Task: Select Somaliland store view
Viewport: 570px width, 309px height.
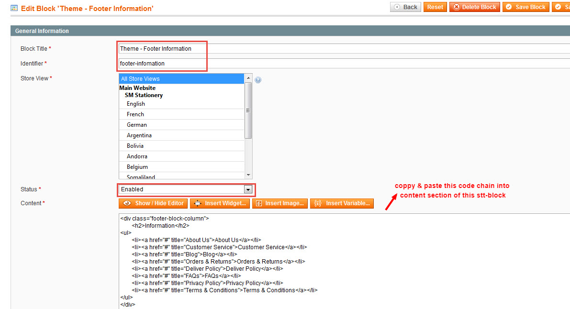Action: coord(181,177)
